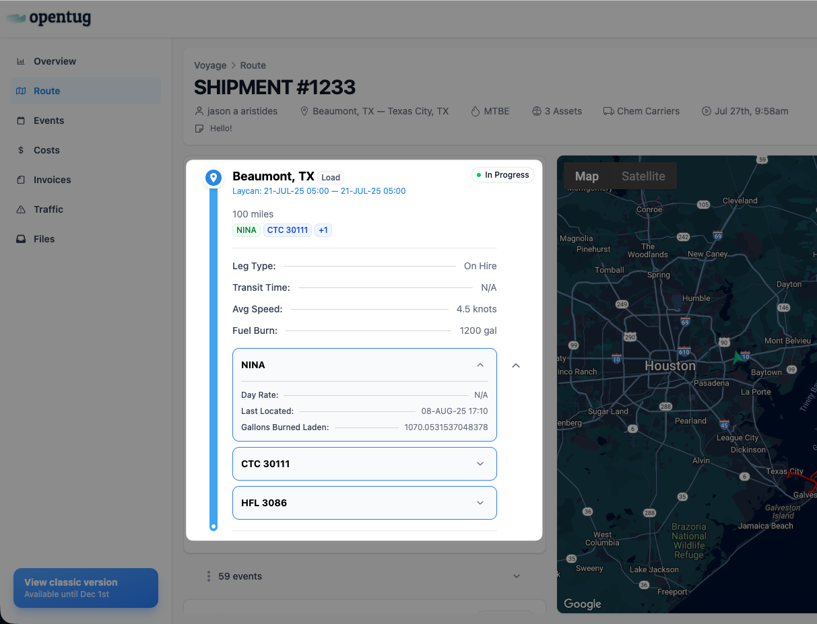The image size is (817, 624).
Task: Click the blue leg progress bar
Action: tap(214, 358)
